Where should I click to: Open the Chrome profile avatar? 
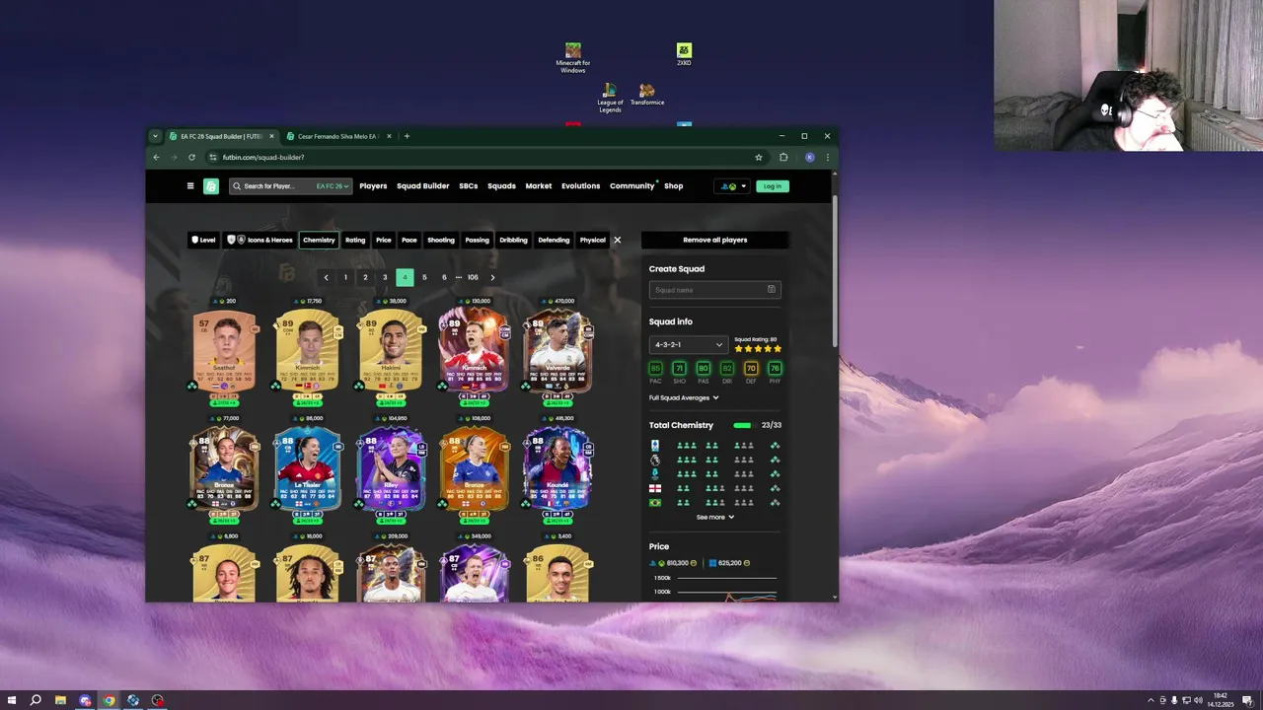click(x=809, y=157)
